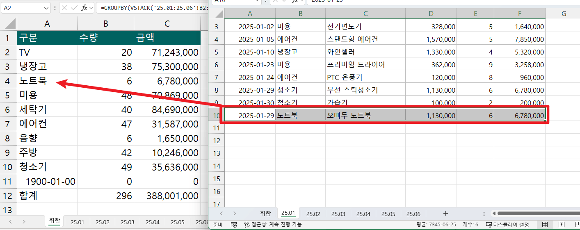This screenshot has height=230, width=580.
Task: Expand the chevron next to fx button
Action: (91, 8)
